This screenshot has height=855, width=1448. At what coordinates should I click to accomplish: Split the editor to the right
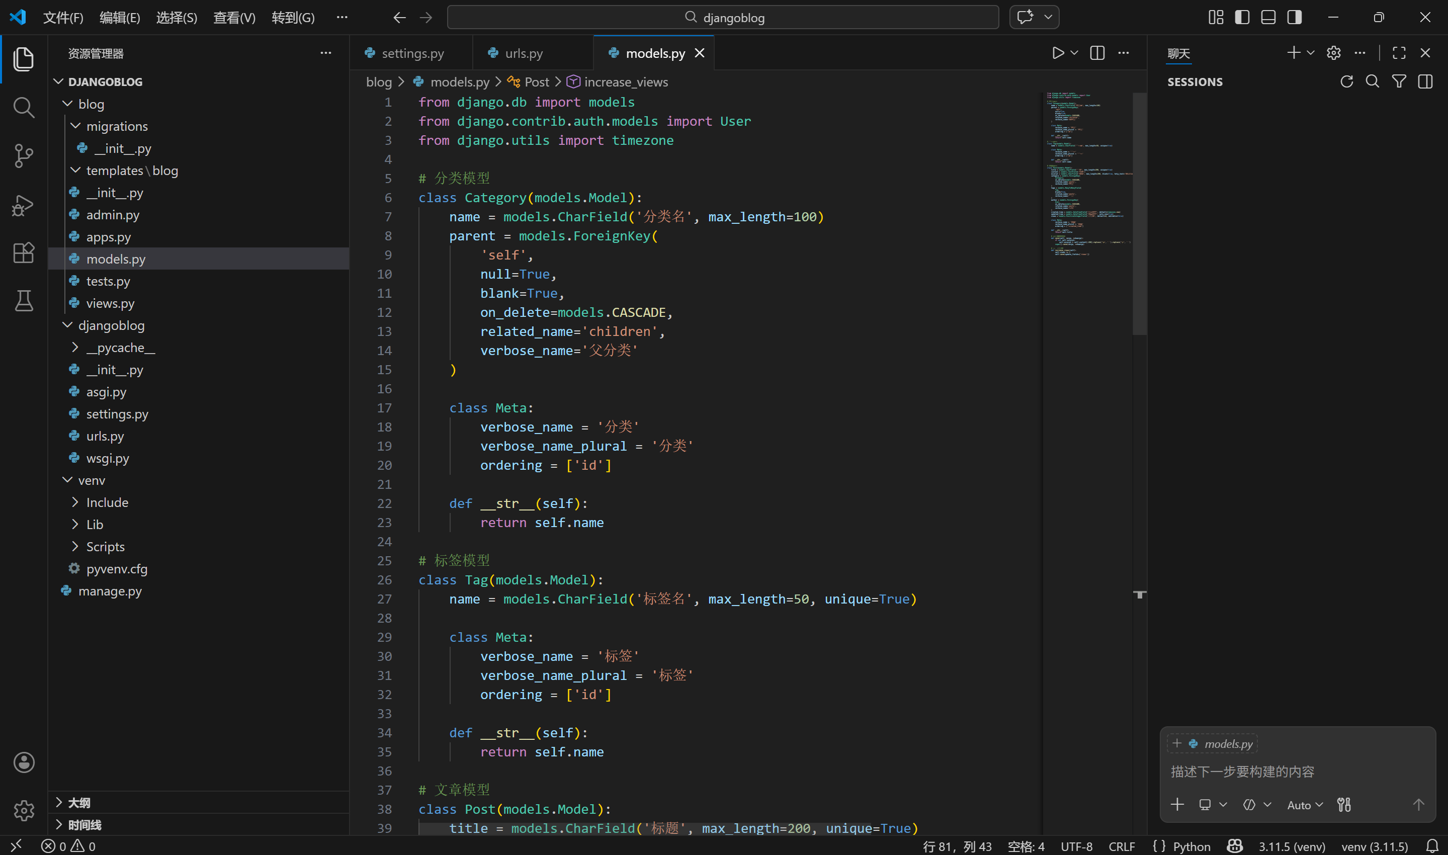[x=1097, y=53]
